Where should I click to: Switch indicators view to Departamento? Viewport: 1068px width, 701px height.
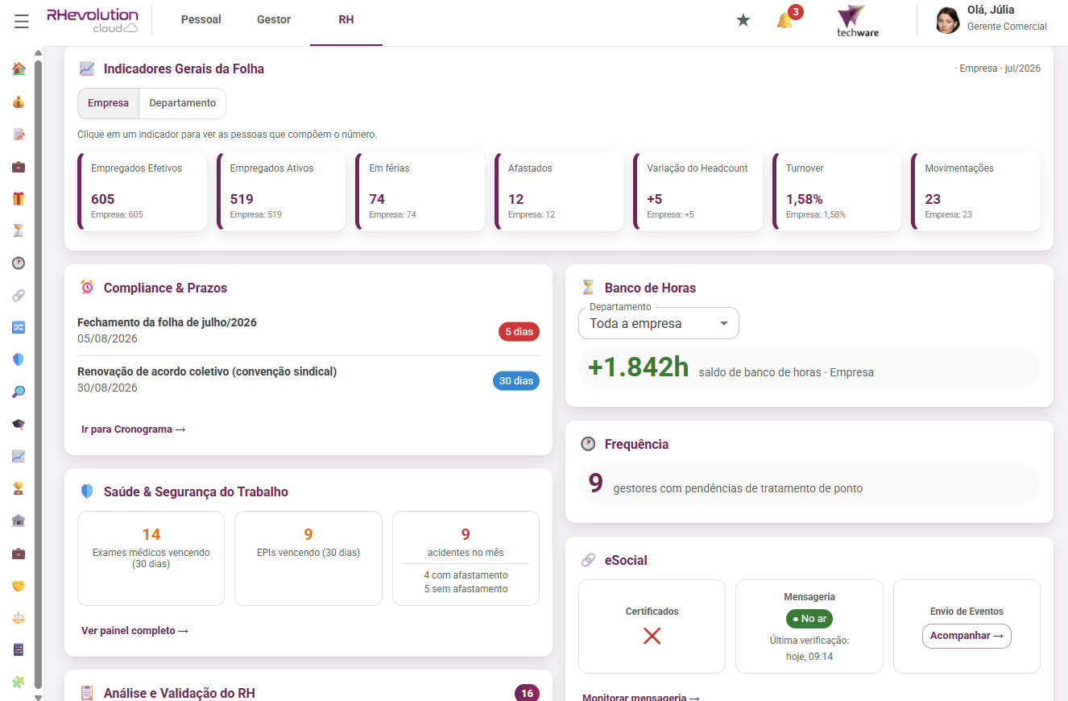click(183, 103)
